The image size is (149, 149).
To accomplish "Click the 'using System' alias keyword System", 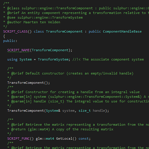I will coord(26,59).
